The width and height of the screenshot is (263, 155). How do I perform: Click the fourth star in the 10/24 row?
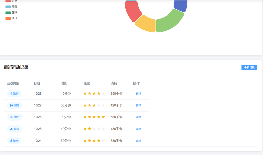(x=99, y=141)
